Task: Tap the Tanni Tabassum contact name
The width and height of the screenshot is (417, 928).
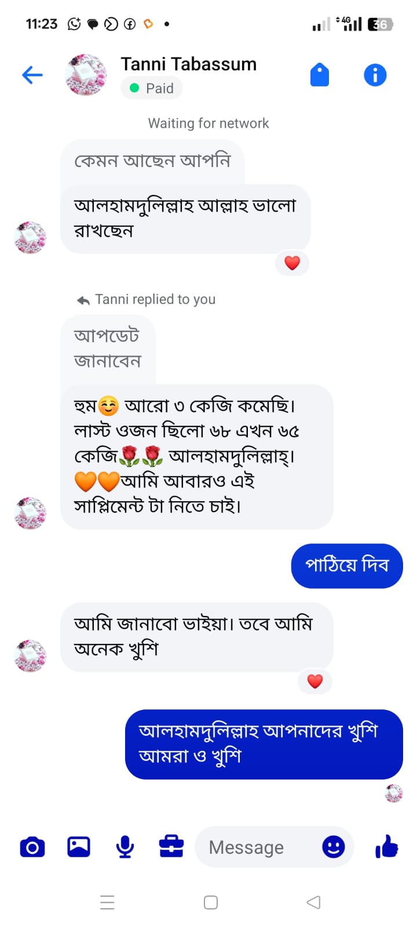Action: click(x=188, y=64)
